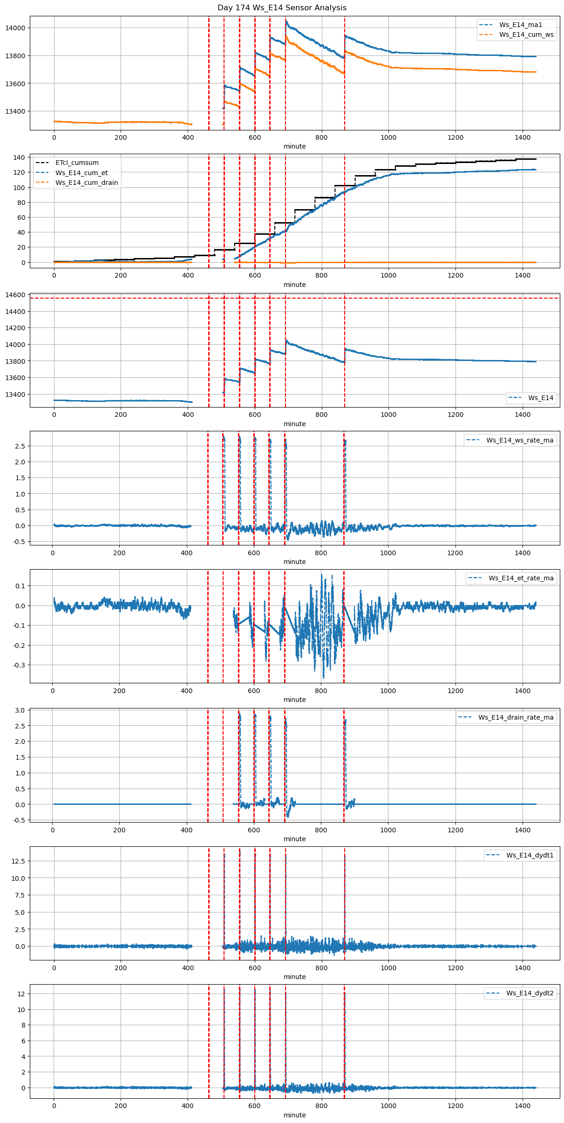Click the 3.0 y-axis tick in the drain_rate plot

click(x=20, y=710)
